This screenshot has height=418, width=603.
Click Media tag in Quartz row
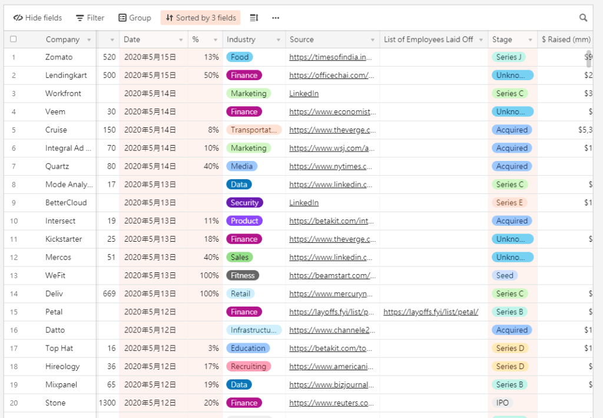[x=241, y=166]
